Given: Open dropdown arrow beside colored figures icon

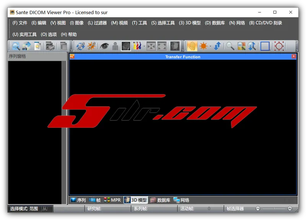Looking at the screenshot, I should click(x=144, y=46).
